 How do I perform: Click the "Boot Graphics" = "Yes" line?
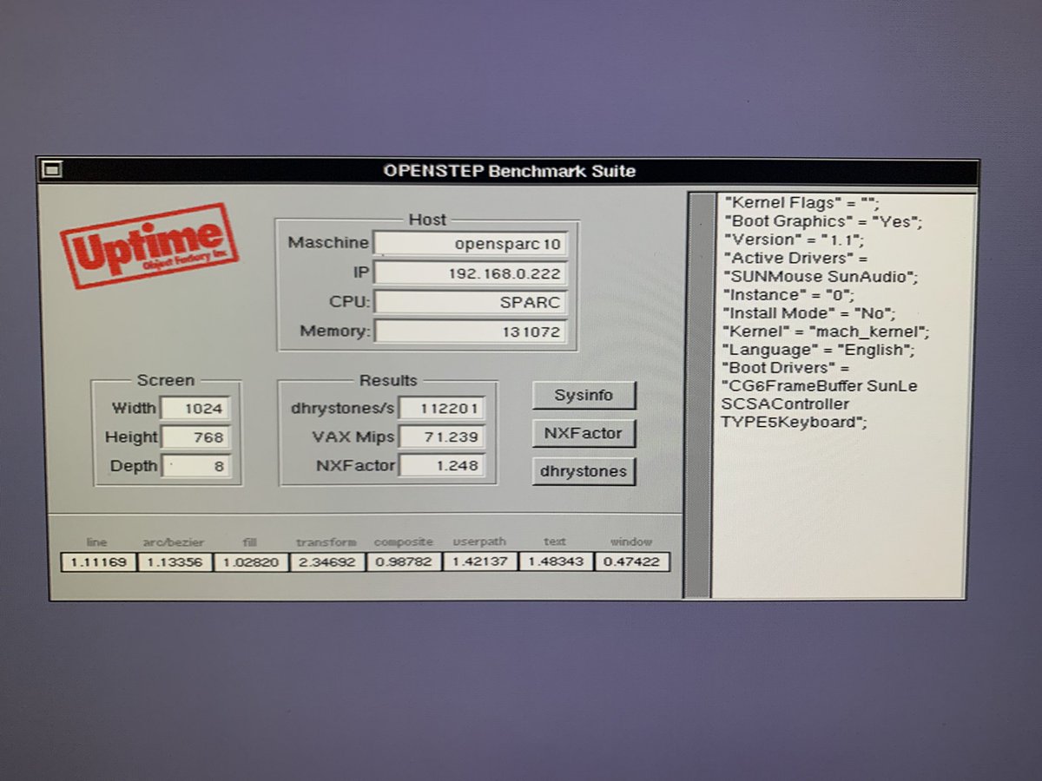[823, 222]
